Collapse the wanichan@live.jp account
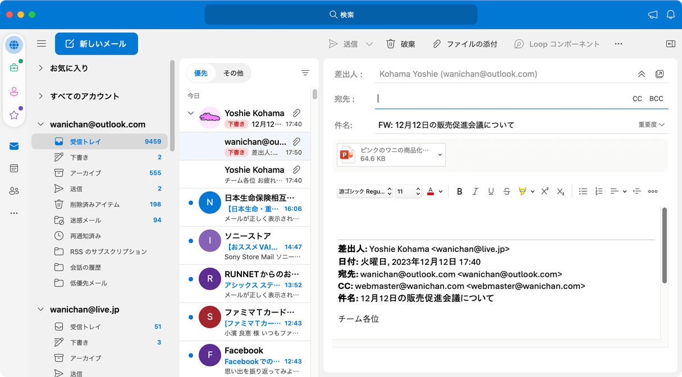This screenshot has width=682, height=377. (x=40, y=310)
